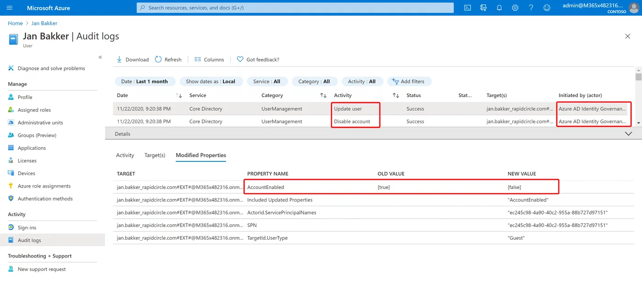The height and width of the screenshot is (286, 642).
Task: Select the Disable account log row
Action: click(x=374, y=121)
